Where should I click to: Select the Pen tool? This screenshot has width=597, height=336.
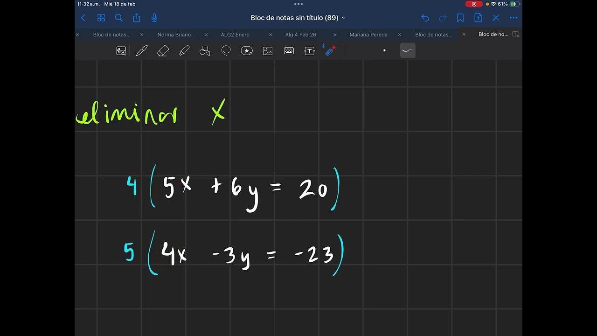coord(142,51)
